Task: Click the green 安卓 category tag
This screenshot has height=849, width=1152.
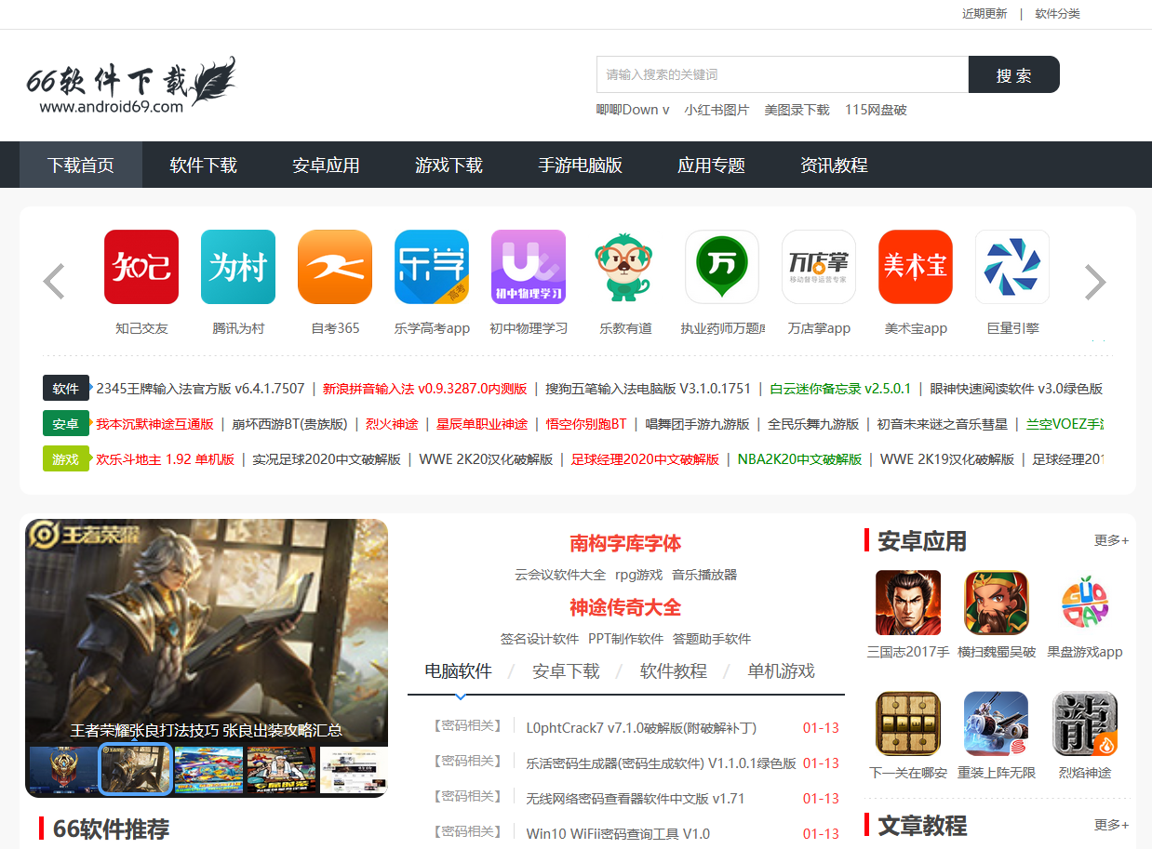Action: pyautogui.click(x=66, y=424)
